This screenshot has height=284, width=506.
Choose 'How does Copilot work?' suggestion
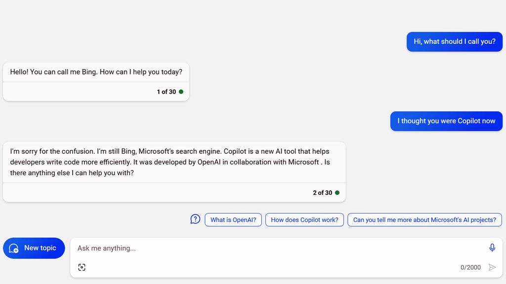coord(304,219)
